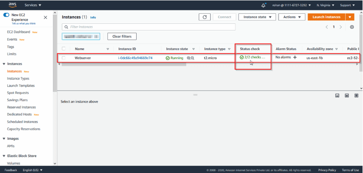Open Scheduled Instances in sidebar

[x=22, y=122]
